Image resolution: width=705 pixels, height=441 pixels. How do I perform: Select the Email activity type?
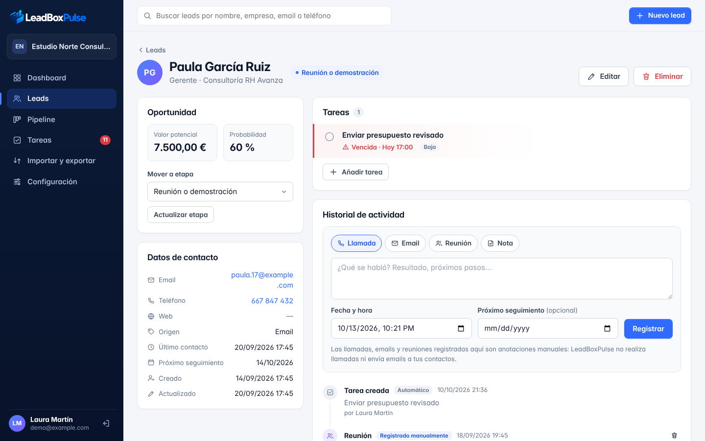click(405, 243)
